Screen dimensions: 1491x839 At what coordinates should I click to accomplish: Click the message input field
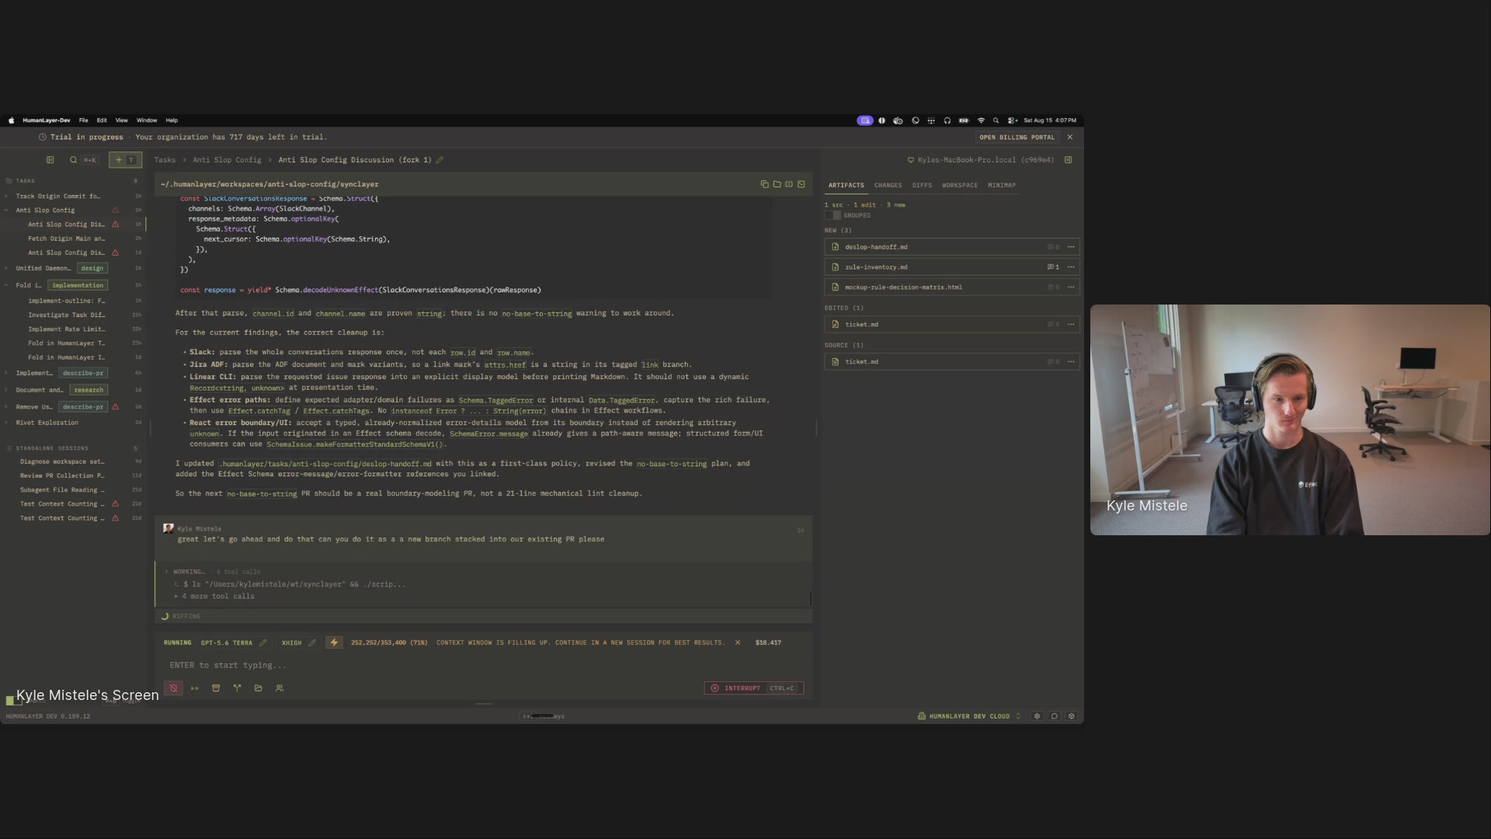483,665
